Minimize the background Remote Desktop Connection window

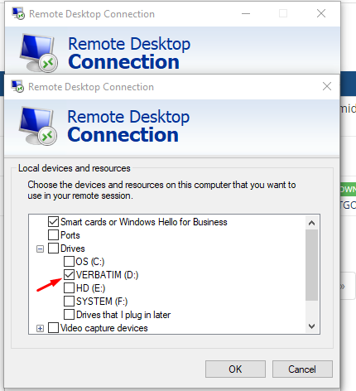point(246,13)
